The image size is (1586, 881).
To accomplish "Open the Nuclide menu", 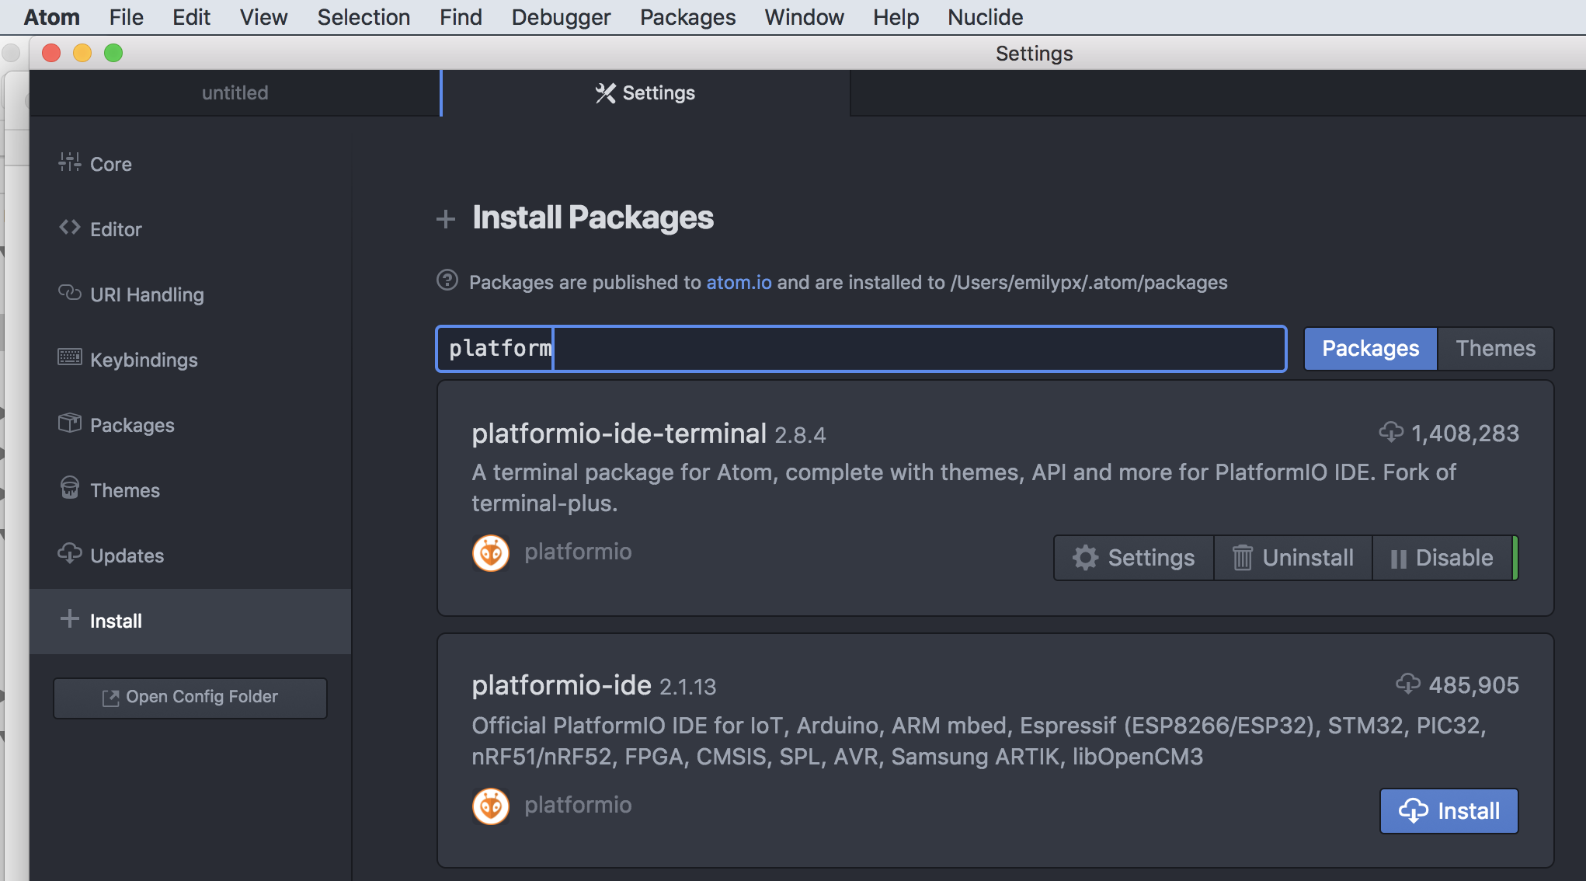I will (x=985, y=17).
